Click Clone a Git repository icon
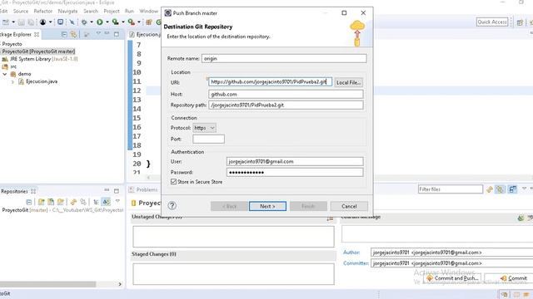This screenshot has height=299, width=533. tap(51, 202)
